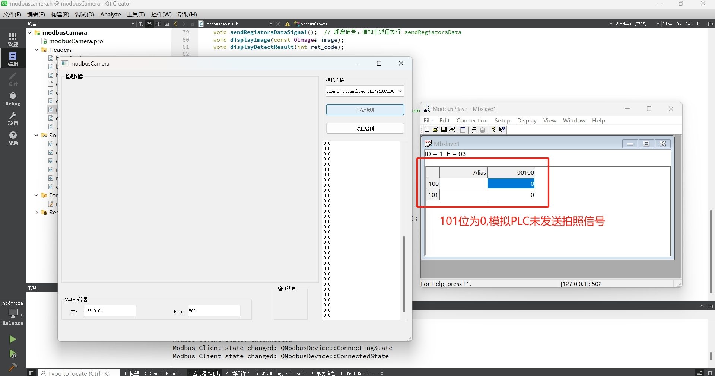Open the camera selection combo box
Screen dimensions: 715x376
(x=365, y=91)
